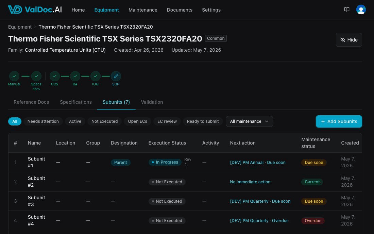Switch to the Reference Docs tab
Image resolution: width=374 pixels, height=234 pixels.
click(31, 102)
